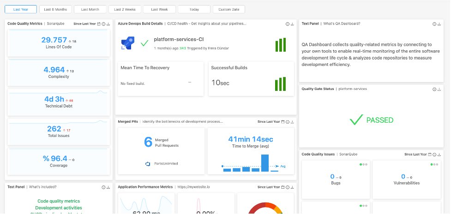This screenshot has height=214, width=451.
Task: Click the PartsUnlimited repository name
Action: coord(166,164)
